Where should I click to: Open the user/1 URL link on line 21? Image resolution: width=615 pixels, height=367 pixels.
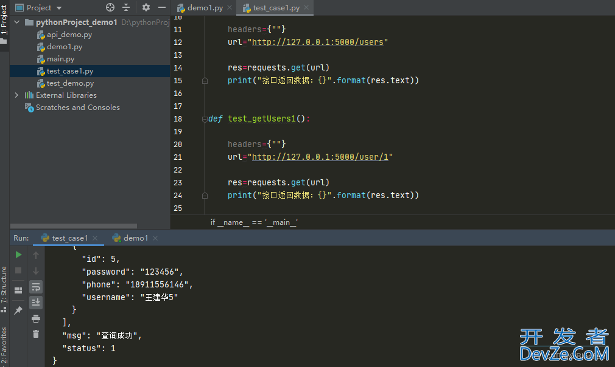pos(320,157)
